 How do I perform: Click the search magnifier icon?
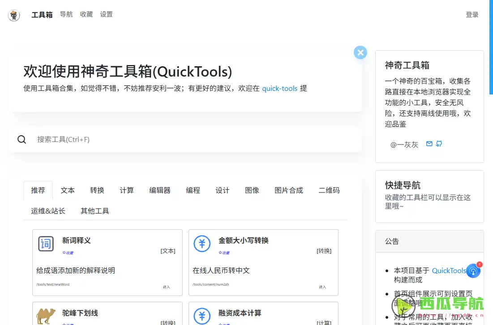pos(21,139)
